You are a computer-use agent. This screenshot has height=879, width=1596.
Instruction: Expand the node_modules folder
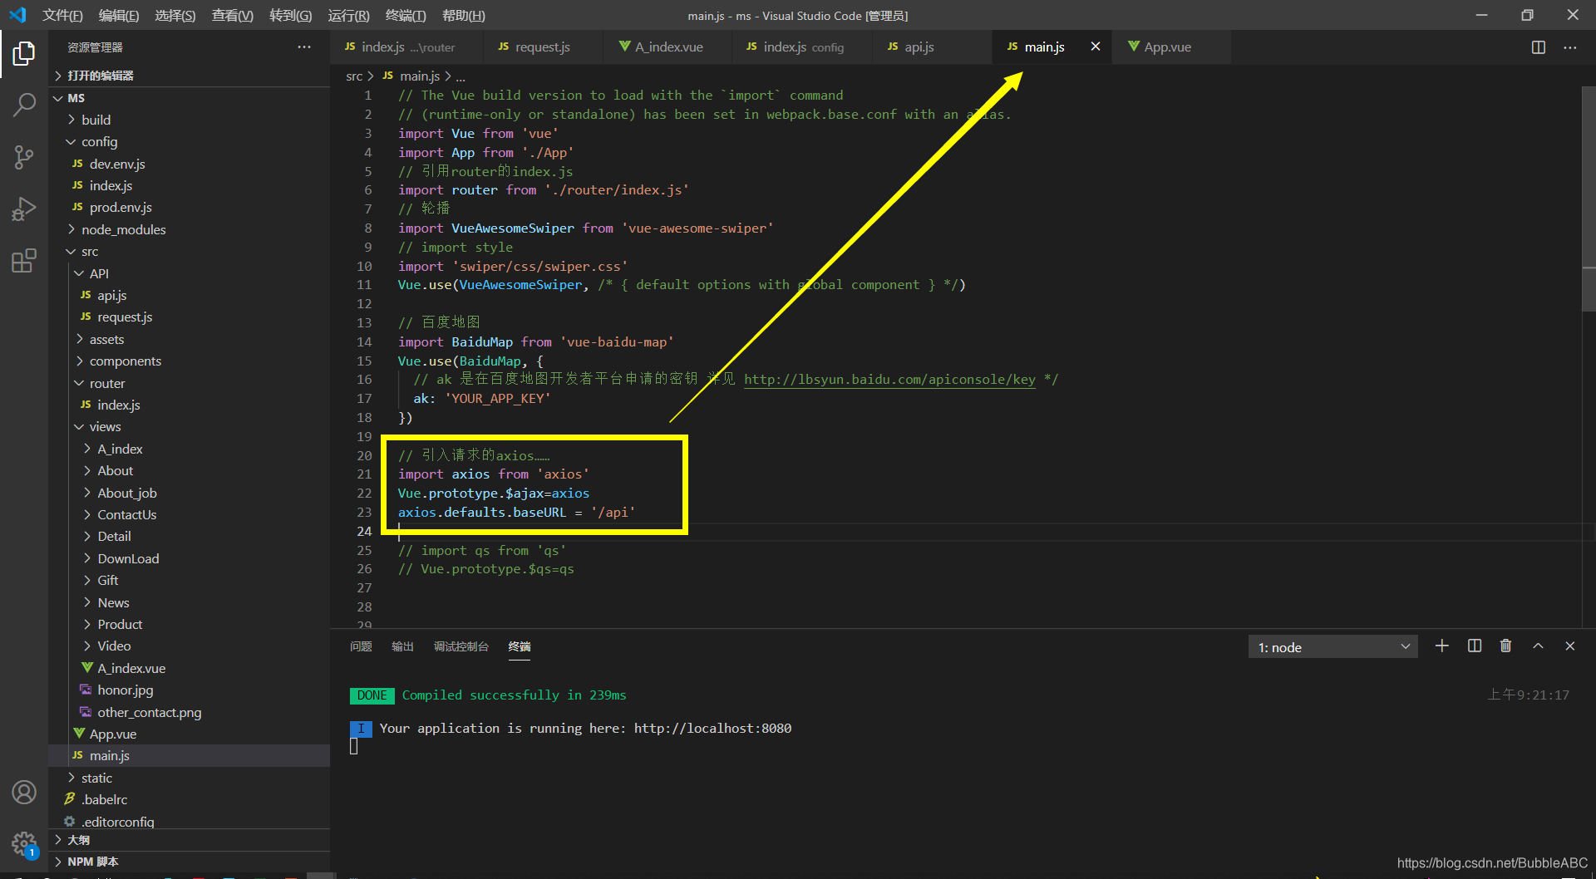click(x=190, y=229)
